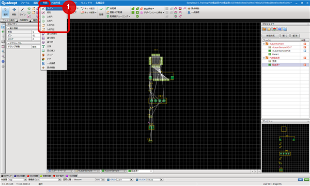Click the magnifier zoom icon in left sidebar

pos(3,52)
